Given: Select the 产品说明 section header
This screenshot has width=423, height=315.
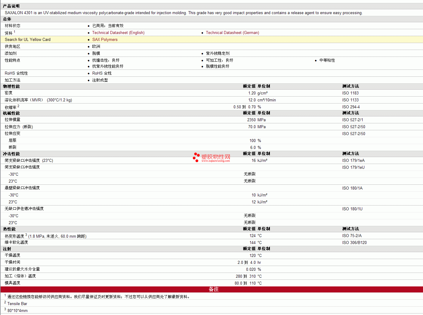Looking at the screenshot, I should coord(11,6).
